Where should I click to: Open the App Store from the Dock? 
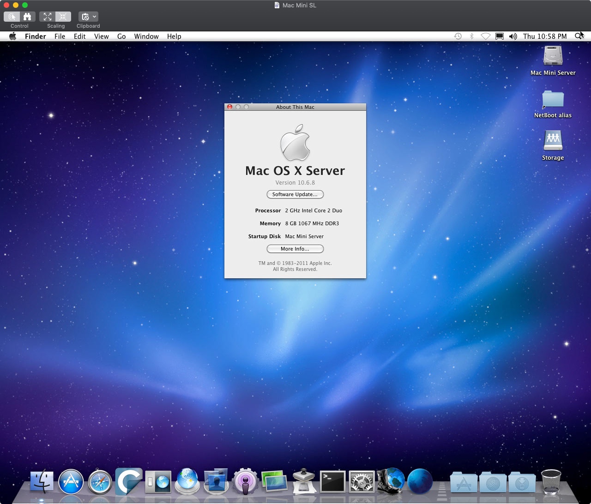point(71,482)
